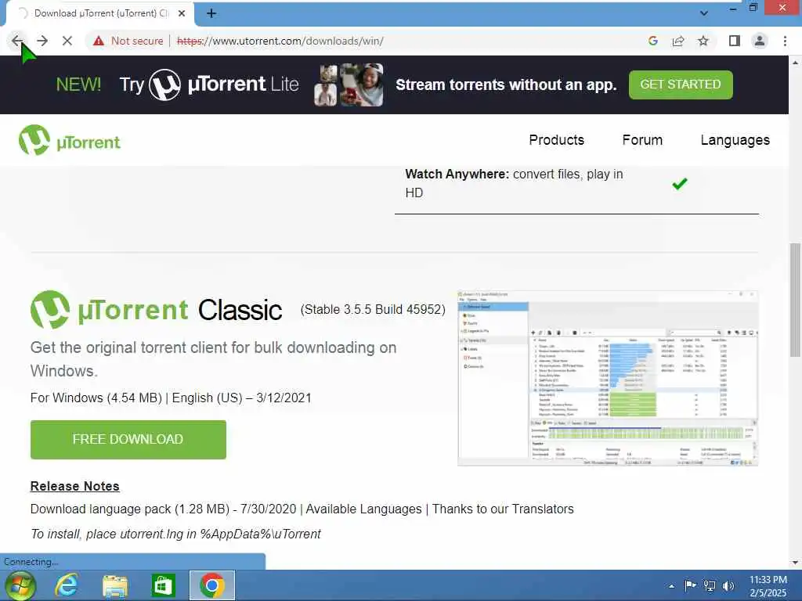Open the Release Notes link
Viewport: 802px width, 601px height.
[74, 486]
